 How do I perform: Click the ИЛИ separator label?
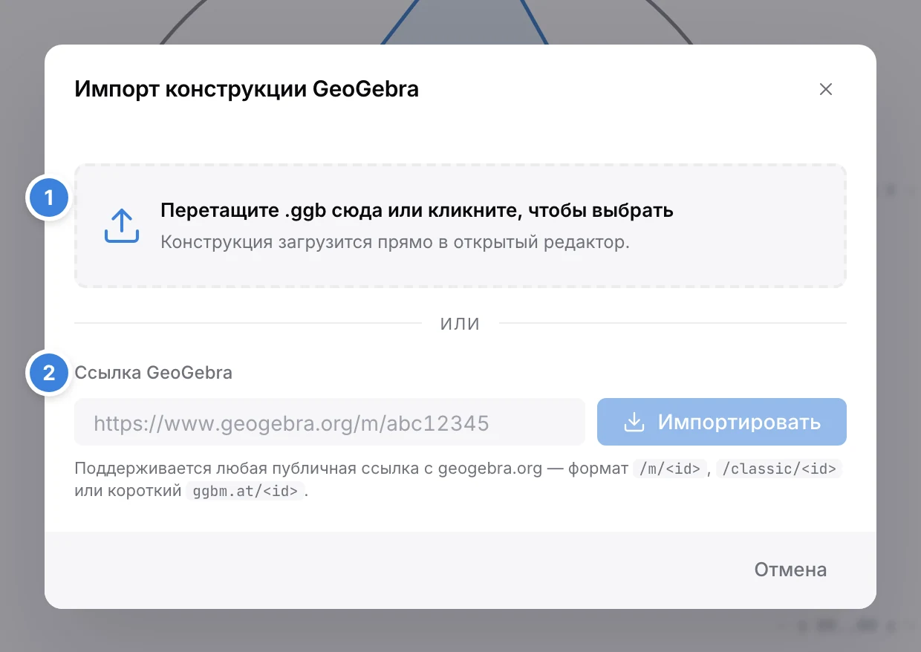click(x=461, y=324)
